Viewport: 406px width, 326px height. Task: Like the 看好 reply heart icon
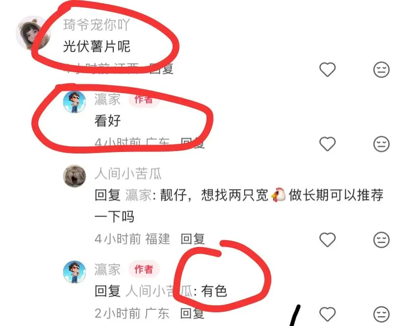click(x=327, y=144)
